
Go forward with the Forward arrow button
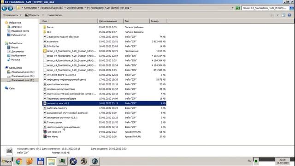[10, 8]
